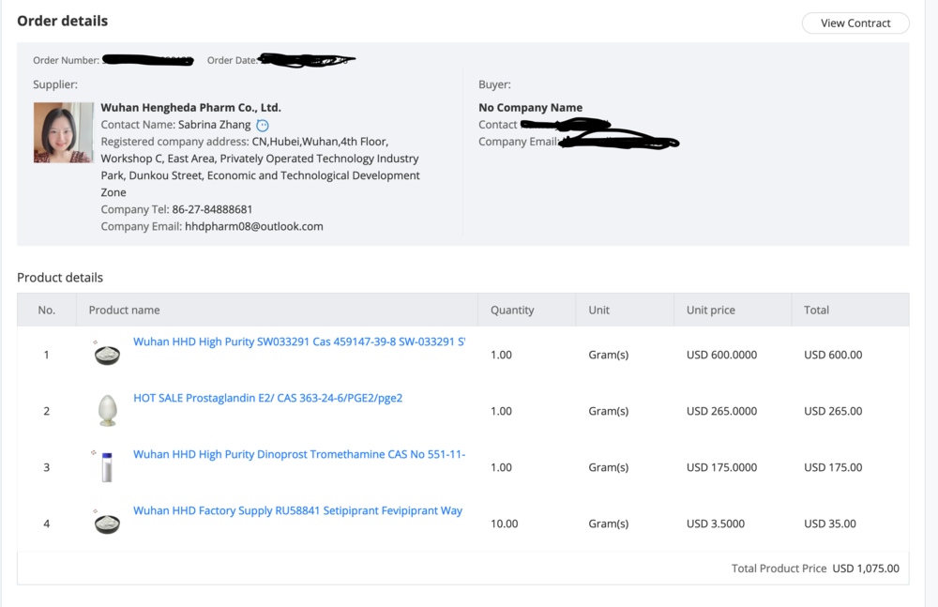
Task: Open chat icon beside Sabrina Zhang
Action: point(263,126)
